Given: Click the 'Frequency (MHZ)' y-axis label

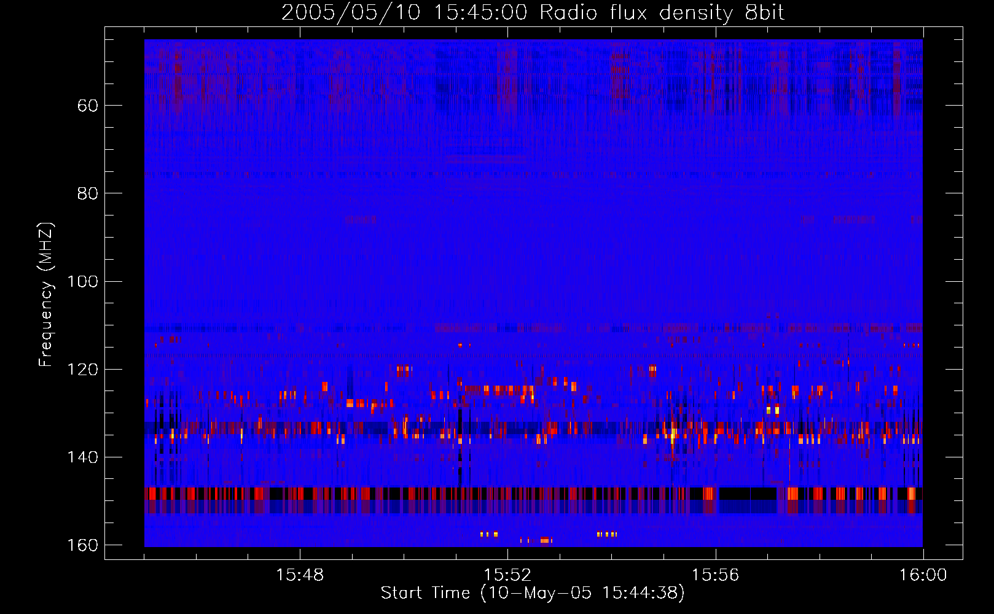Looking at the screenshot, I should (46, 295).
